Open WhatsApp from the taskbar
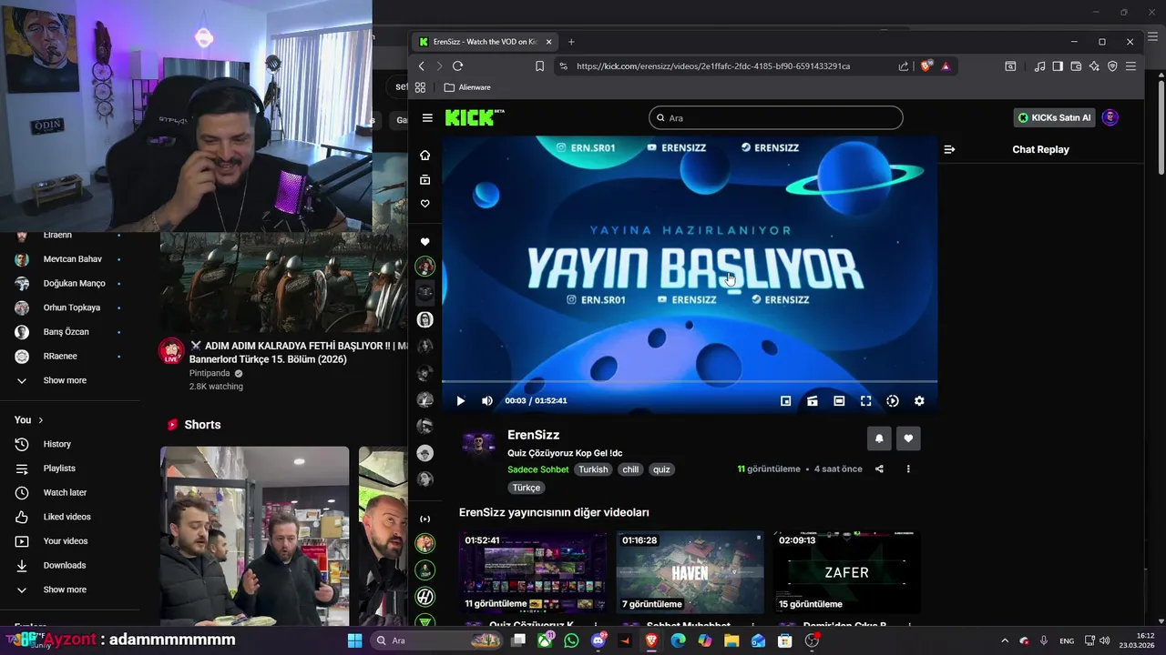This screenshot has height=655, width=1166. coord(571,640)
